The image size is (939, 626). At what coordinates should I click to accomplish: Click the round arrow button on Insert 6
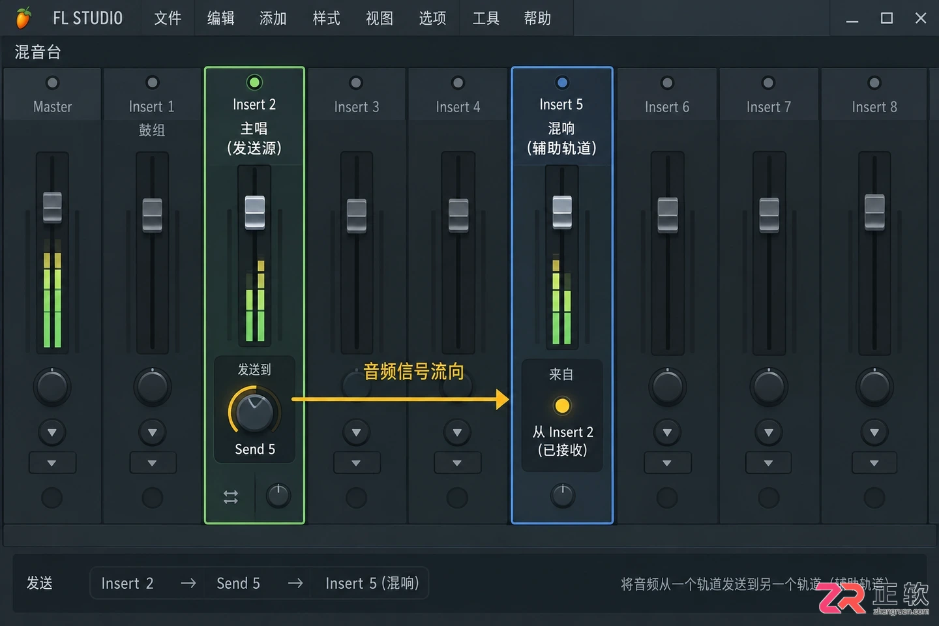(667, 432)
